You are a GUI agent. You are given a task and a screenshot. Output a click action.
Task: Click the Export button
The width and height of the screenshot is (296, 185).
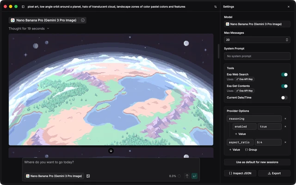click(274, 173)
